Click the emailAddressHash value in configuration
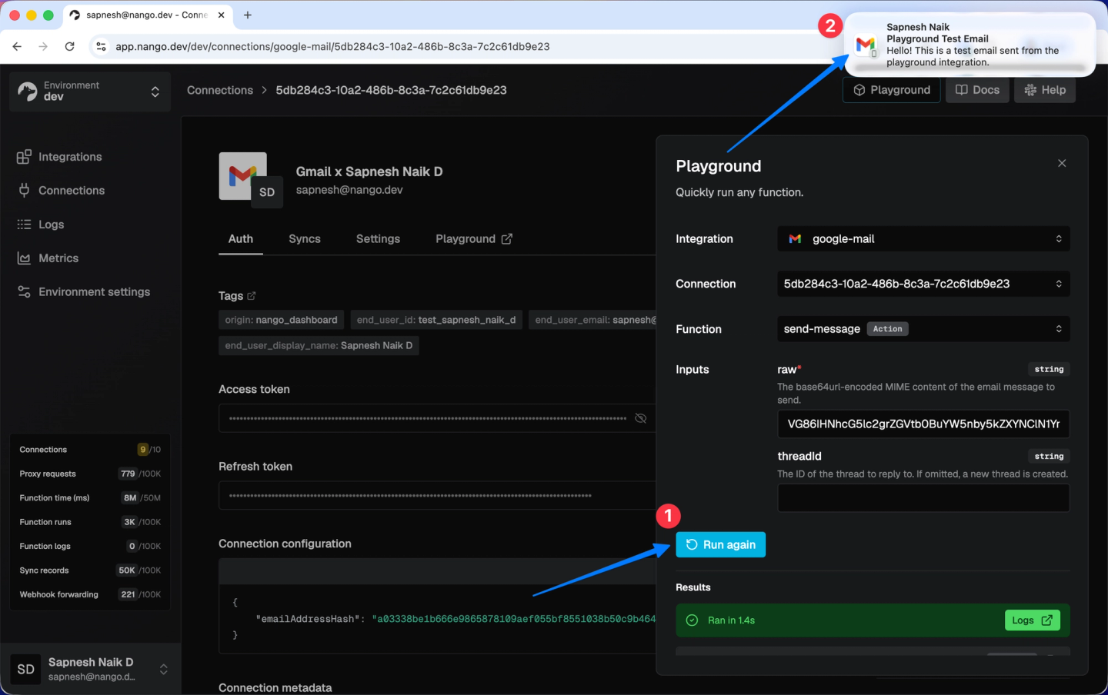 click(x=514, y=619)
